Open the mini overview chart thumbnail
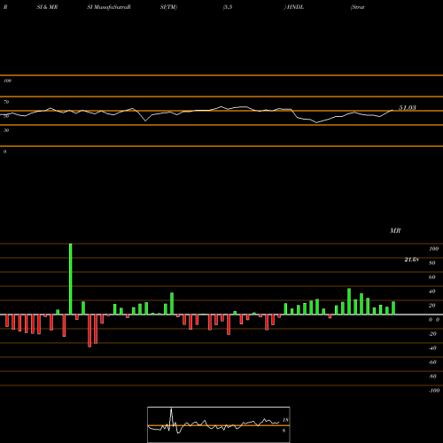The height and width of the screenshot is (443, 443). click(x=219, y=424)
